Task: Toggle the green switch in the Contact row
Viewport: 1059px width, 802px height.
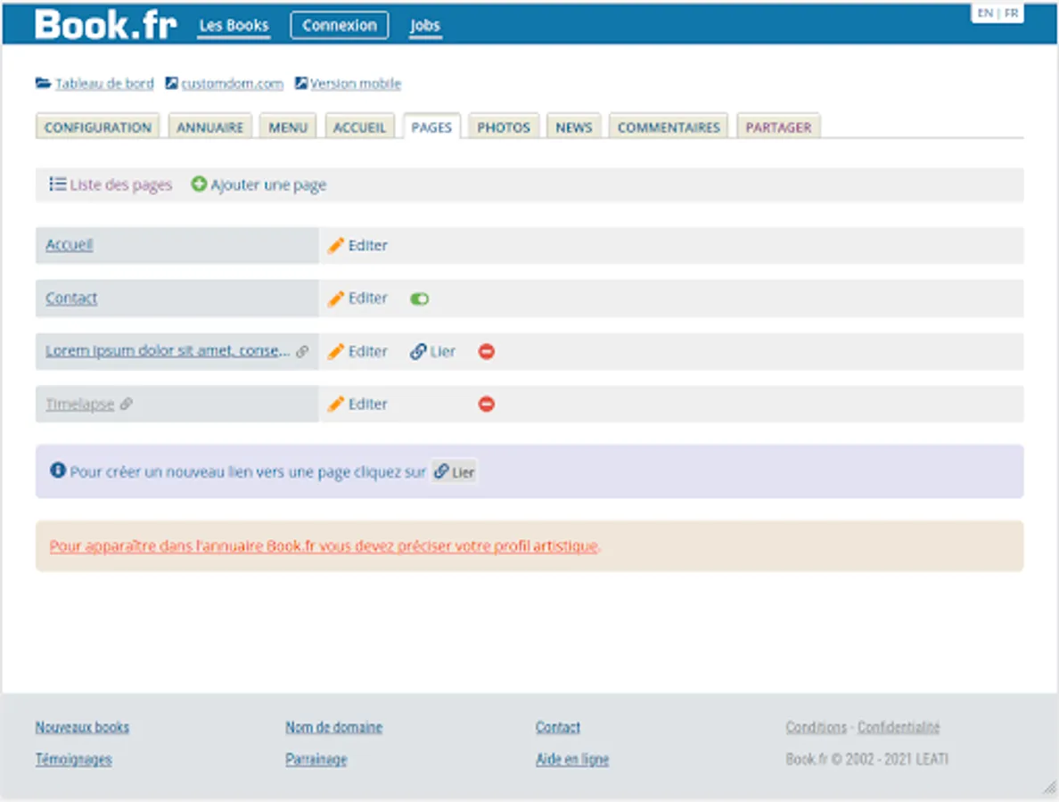Action: tap(420, 299)
